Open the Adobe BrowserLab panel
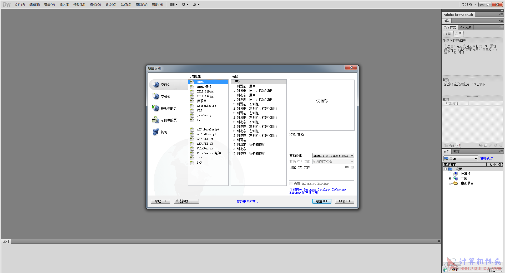 click(x=458, y=14)
